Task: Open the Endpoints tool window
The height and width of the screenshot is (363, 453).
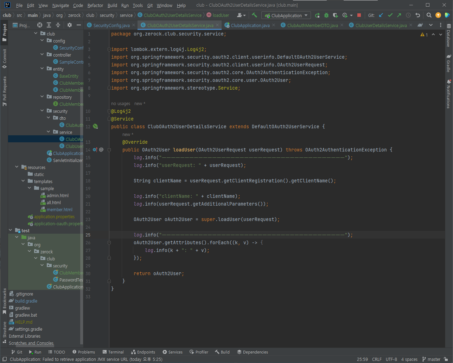Action: coord(143,352)
